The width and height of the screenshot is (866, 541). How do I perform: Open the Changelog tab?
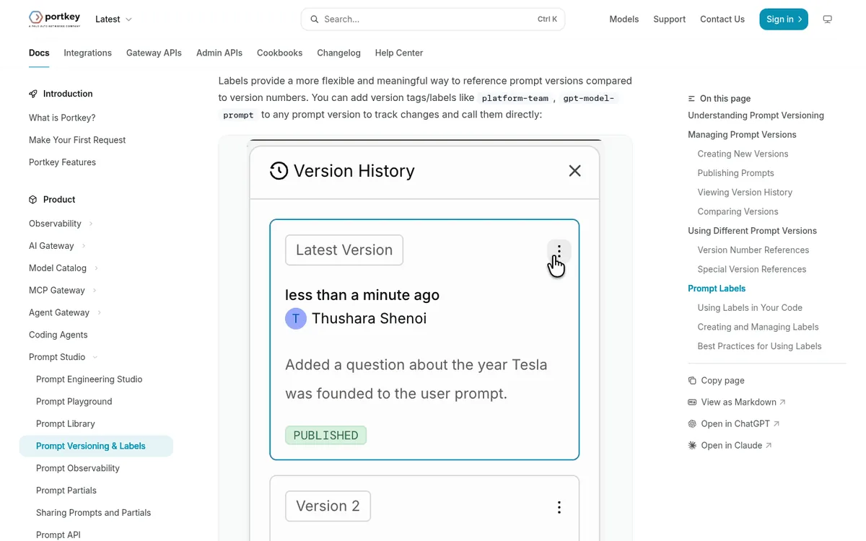pos(339,53)
